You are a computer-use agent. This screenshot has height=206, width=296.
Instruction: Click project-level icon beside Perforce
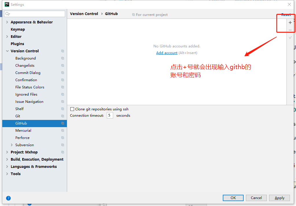(x=63, y=138)
